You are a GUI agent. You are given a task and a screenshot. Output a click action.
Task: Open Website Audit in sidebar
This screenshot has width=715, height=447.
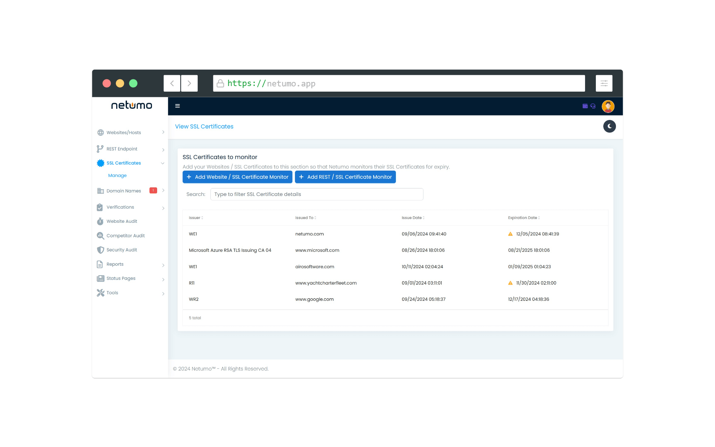pyautogui.click(x=122, y=221)
